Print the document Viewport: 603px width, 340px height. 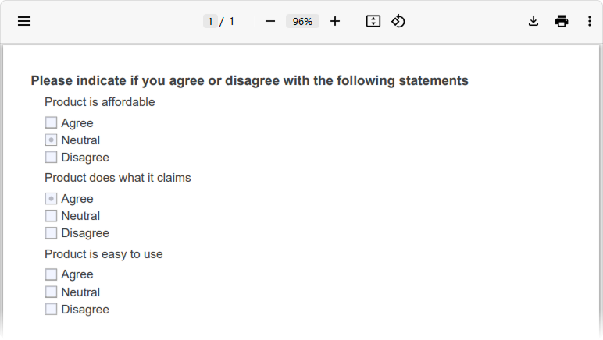pyautogui.click(x=562, y=21)
